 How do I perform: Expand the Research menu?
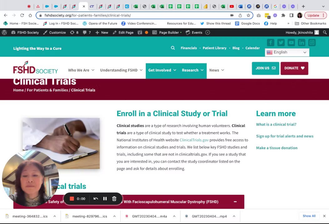pos(193,70)
